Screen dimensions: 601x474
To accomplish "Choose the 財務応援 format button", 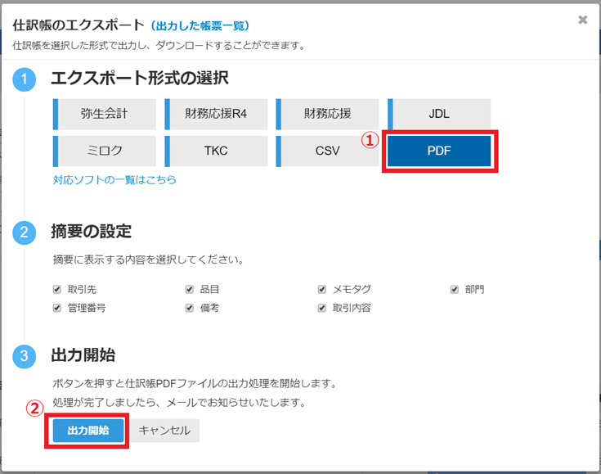I will pyautogui.click(x=327, y=114).
